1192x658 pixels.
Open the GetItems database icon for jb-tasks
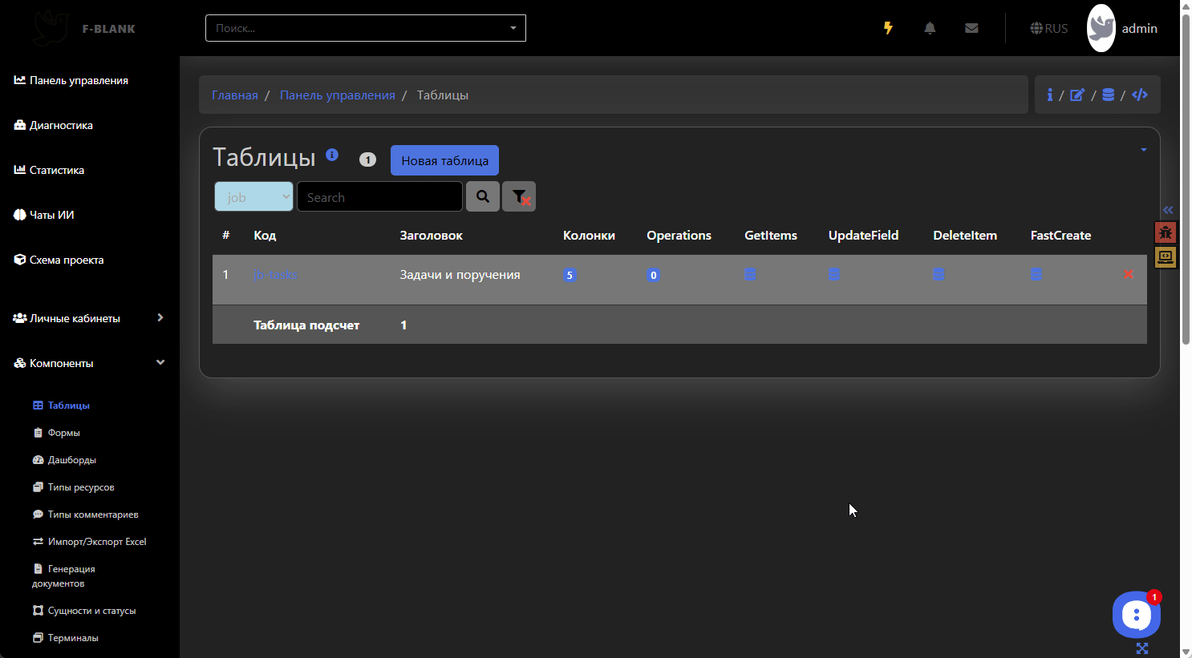[750, 274]
